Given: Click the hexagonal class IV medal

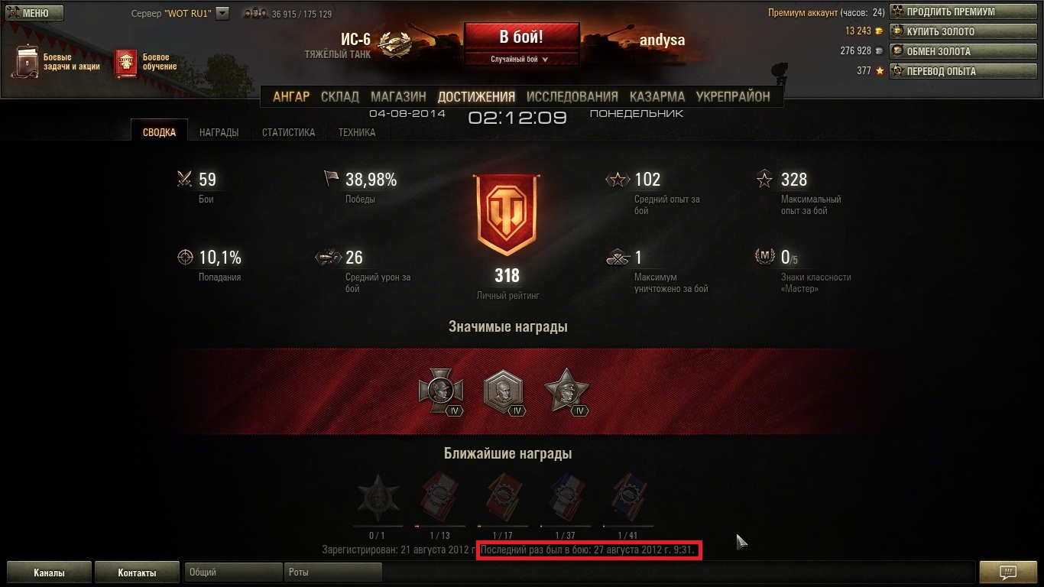Looking at the screenshot, I should coord(504,393).
